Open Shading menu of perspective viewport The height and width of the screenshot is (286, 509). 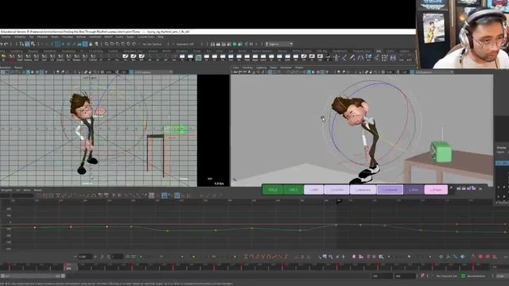pyautogui.click(x=247, y=68)
